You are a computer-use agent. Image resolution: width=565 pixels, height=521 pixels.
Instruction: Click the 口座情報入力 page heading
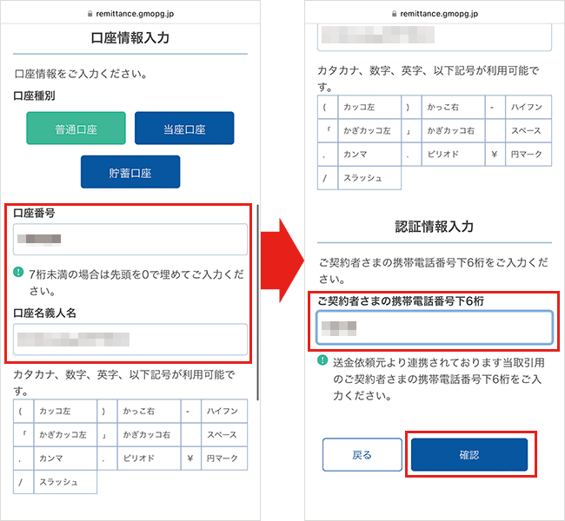click(x=130, y=37)
